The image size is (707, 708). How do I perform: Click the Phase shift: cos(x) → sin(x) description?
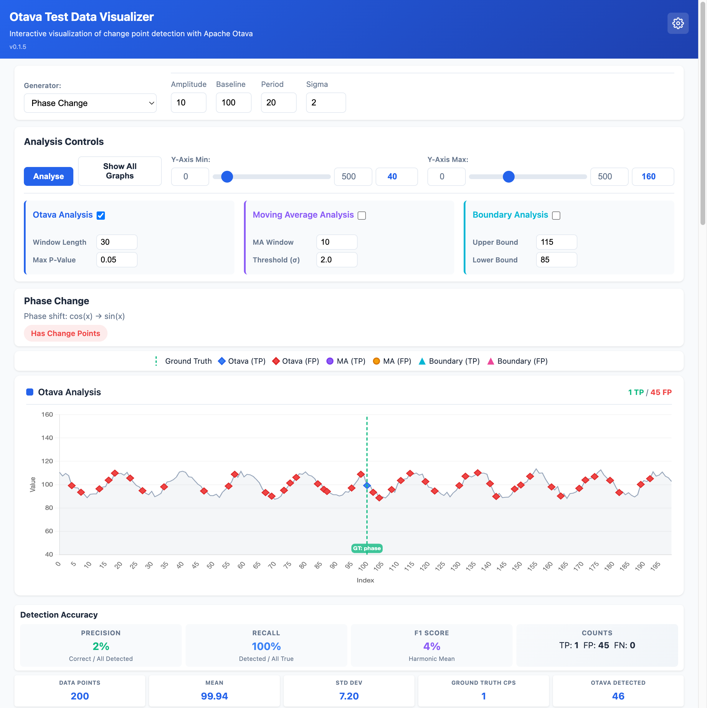[75, 316]
